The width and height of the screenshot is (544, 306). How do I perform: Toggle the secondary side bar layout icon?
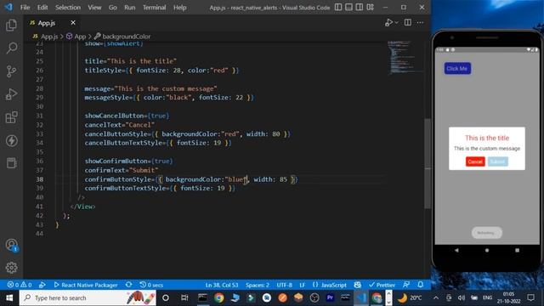click(x=360, y=7)
